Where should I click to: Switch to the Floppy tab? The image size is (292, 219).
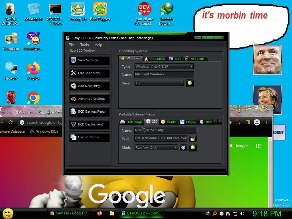(188, 122)
